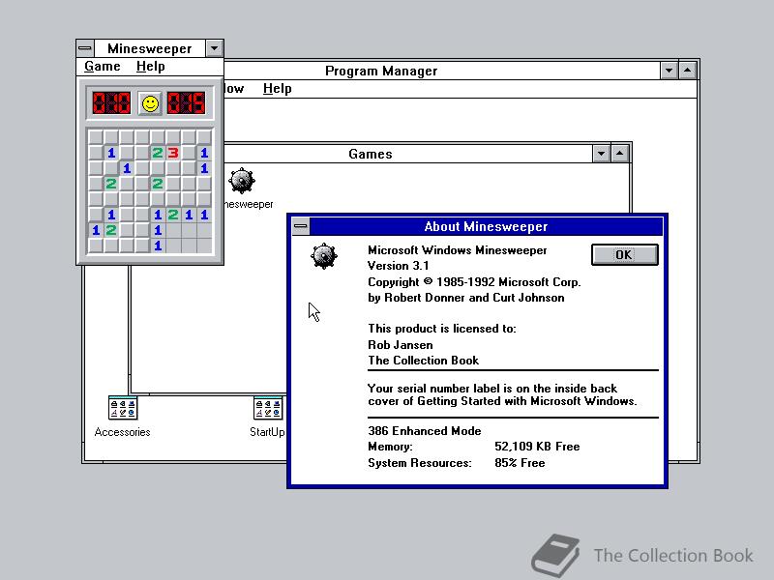Open the Help menu in Program Manager
This screenshot has width=774, height=580.
coord(277,88)
